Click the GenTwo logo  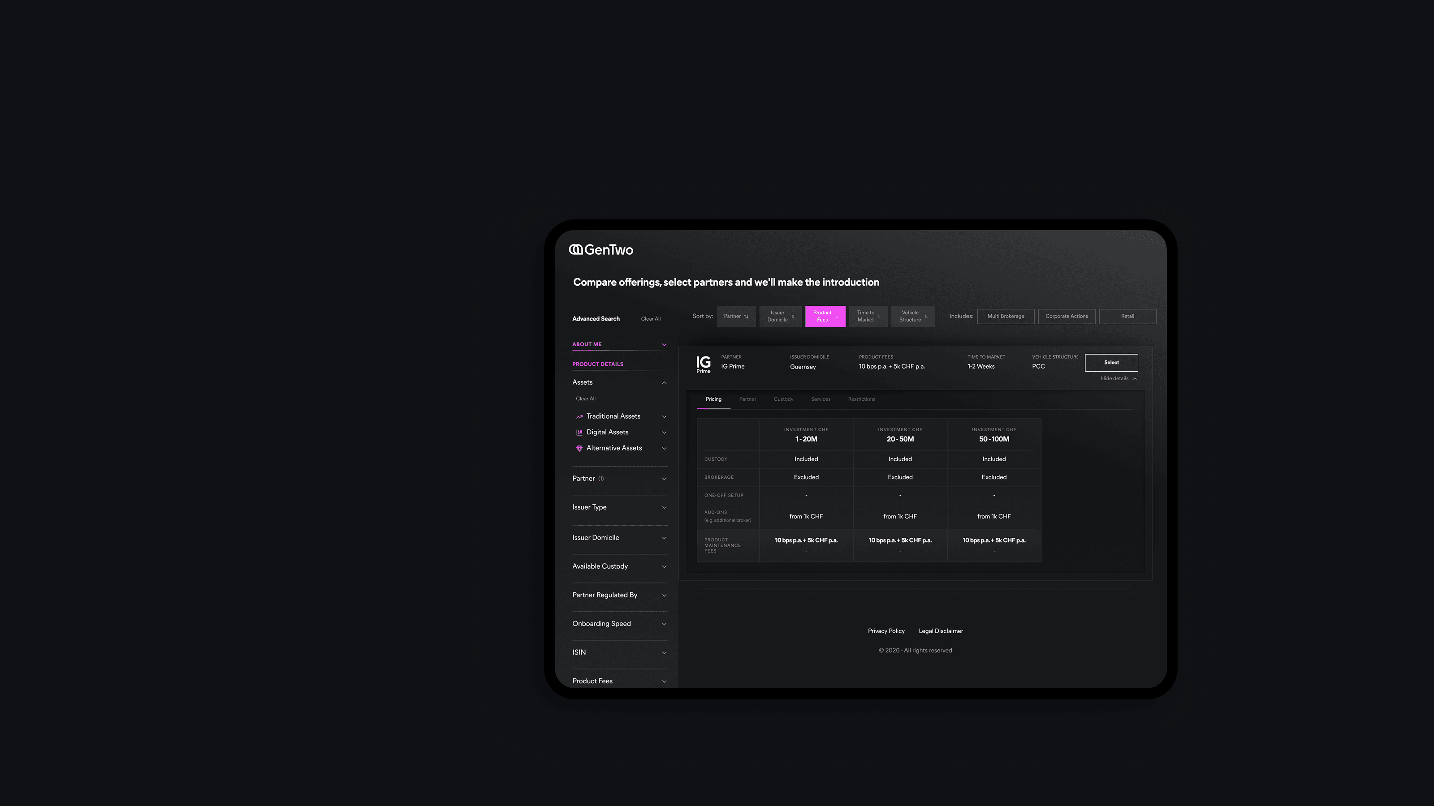coord(600,250)
